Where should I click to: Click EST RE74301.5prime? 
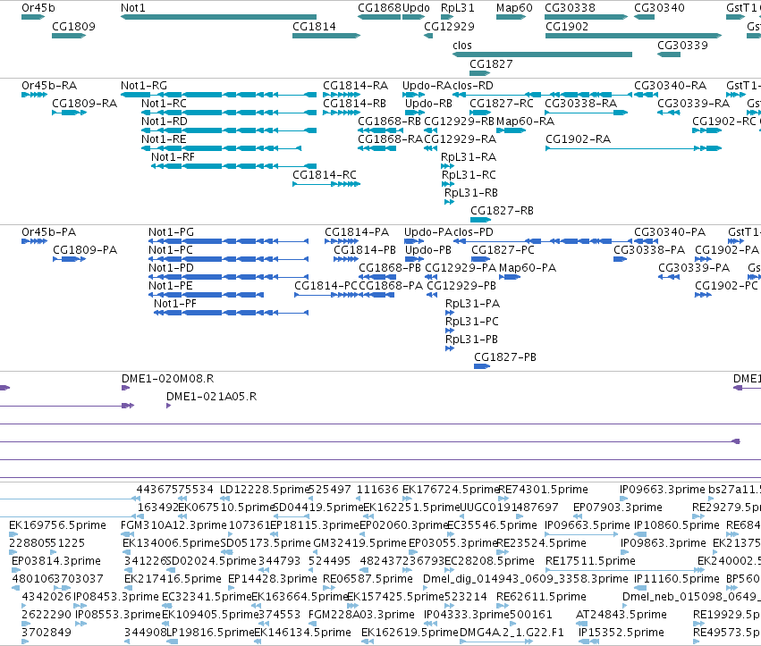click(544, 490)
